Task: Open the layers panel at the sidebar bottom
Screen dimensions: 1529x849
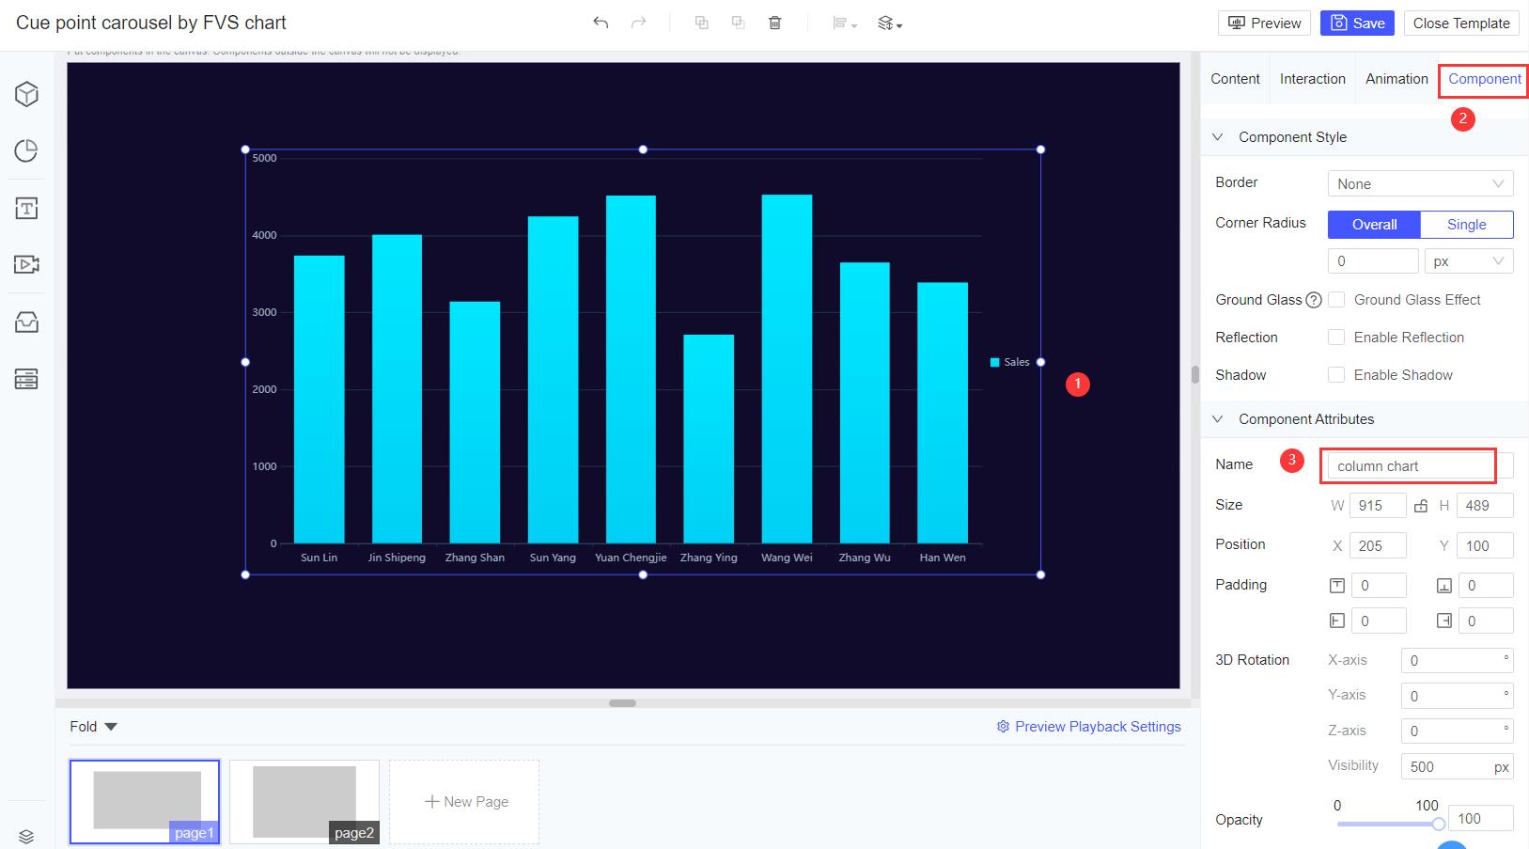Action: pos(25,836)
